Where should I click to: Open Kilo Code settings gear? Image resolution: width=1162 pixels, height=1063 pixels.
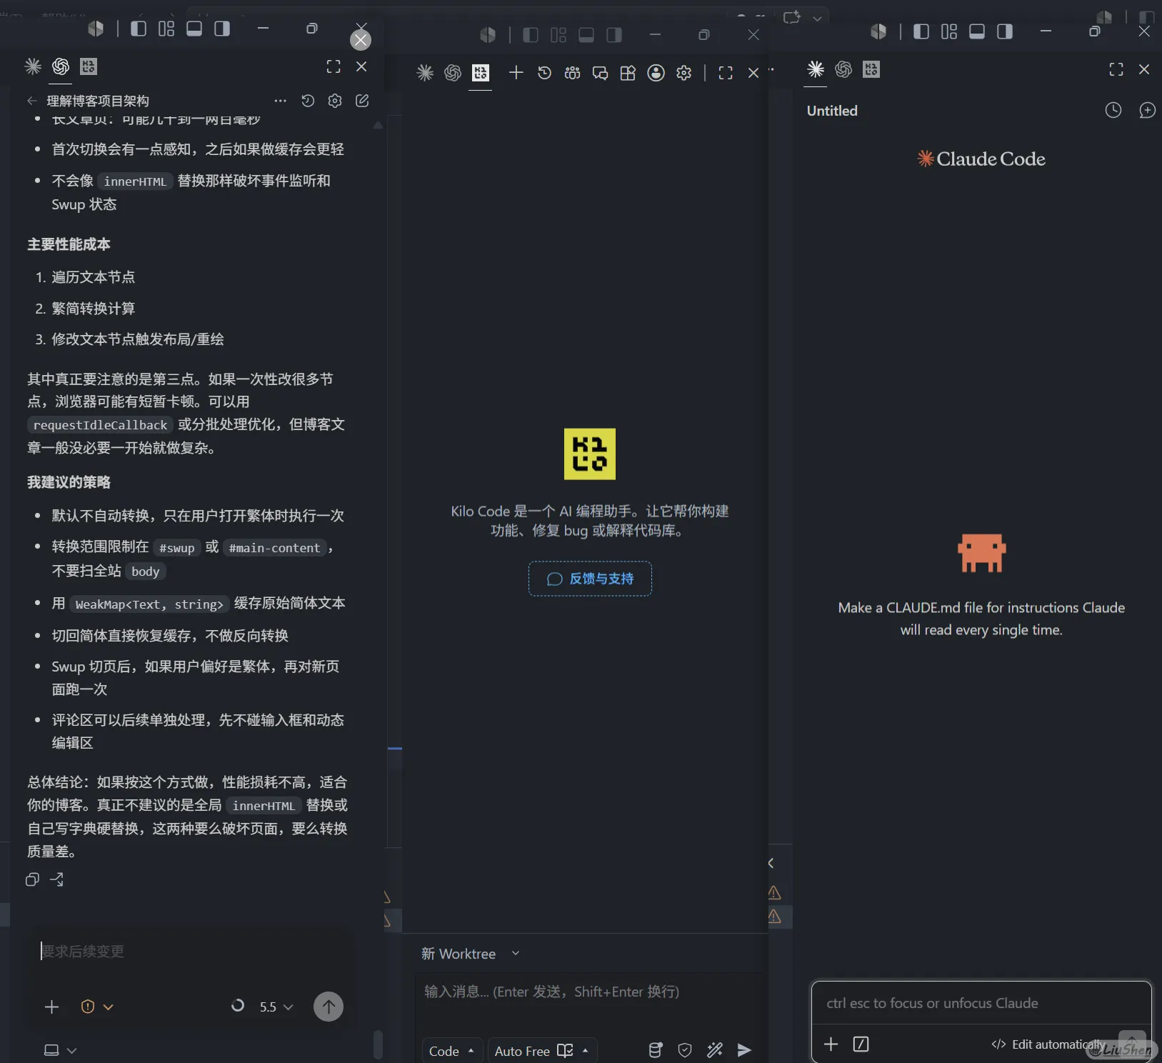pyautogui.click(x=683, y=72)
